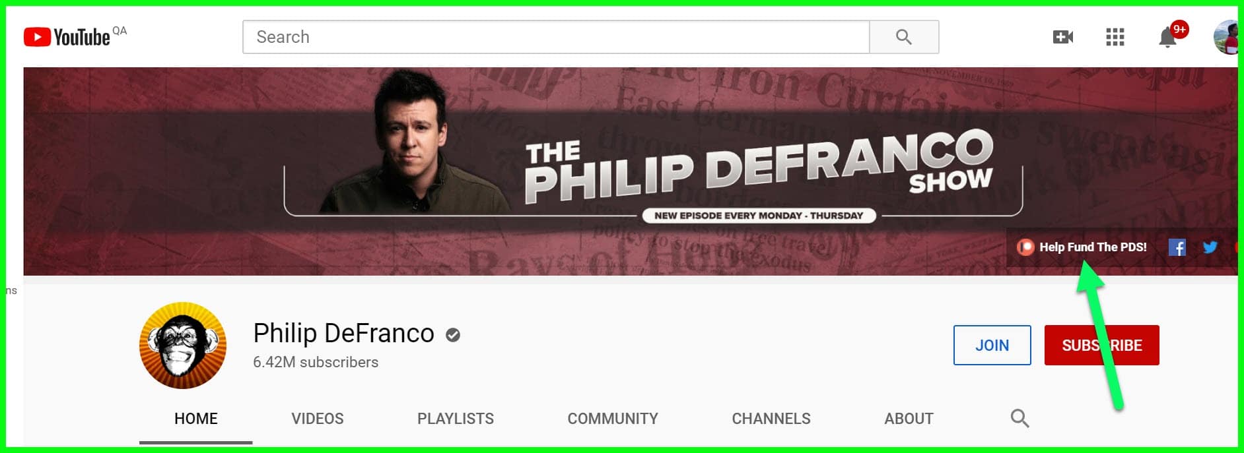Screen dimensions: 1244x453
Task: Click the verified checkmark badge
Action: click(453, 335)
